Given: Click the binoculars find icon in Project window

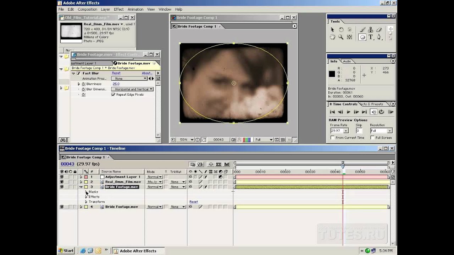Looking at the screenshot, I should coord(63,140).
